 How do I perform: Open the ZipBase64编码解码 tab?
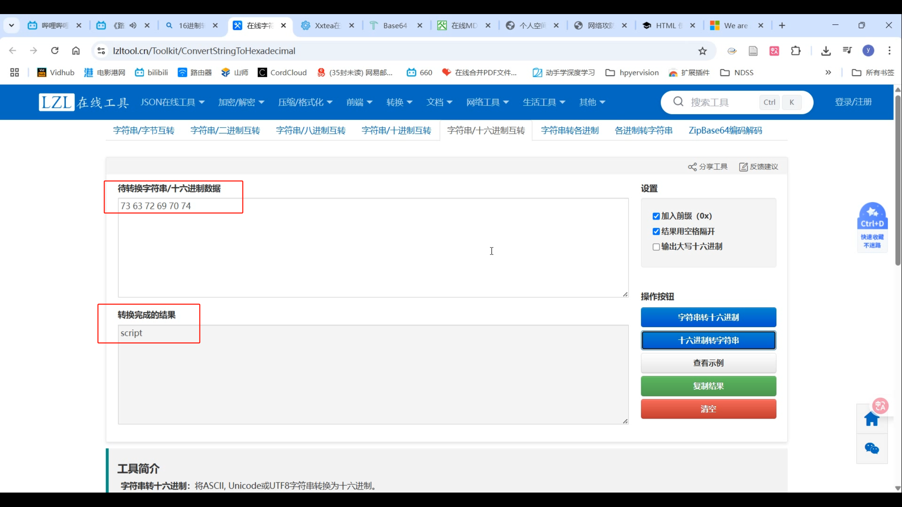pos(725,131)
